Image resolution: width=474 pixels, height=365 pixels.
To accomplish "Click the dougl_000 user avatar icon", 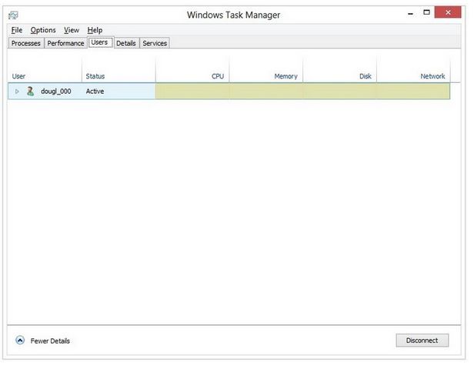I will [30, 91].
